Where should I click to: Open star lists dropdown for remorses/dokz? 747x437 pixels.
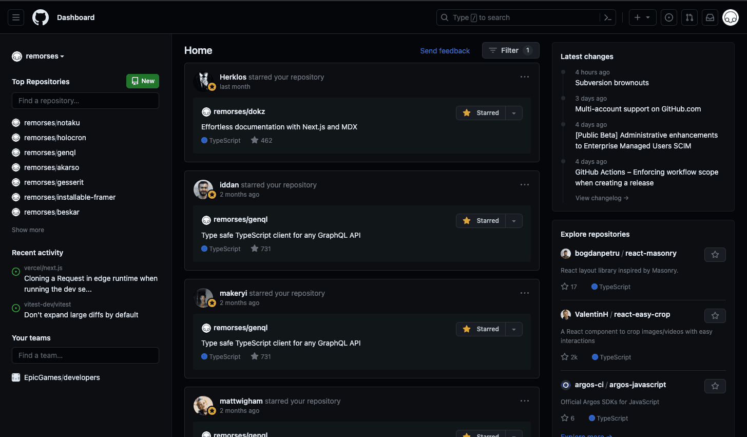click(514, 113)
